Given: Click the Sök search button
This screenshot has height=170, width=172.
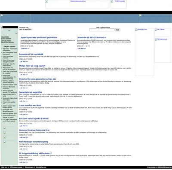Looking at the screenshot, I should tap(117, 30).
